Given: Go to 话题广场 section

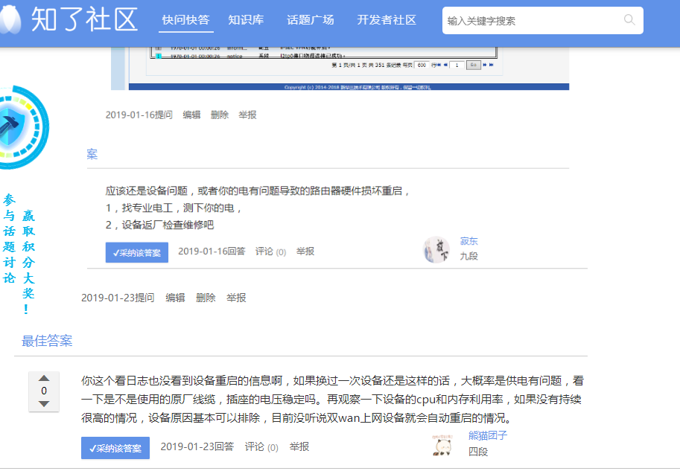Looking at the screenshot, I should pyautogui.click(x=311, y=20).
